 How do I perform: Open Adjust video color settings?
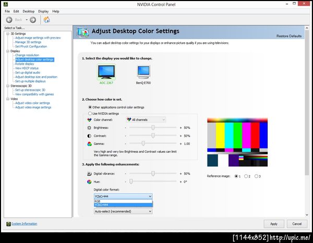(32, 103)
